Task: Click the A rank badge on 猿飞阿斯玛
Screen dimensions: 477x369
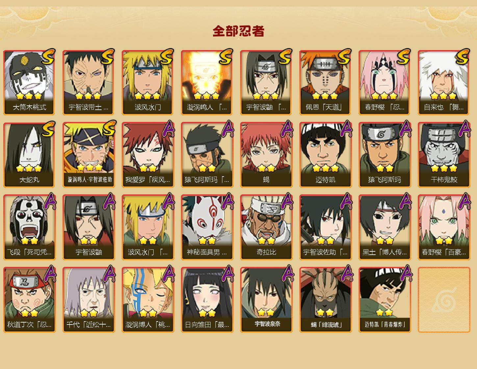Action: [x=405, y=129]
